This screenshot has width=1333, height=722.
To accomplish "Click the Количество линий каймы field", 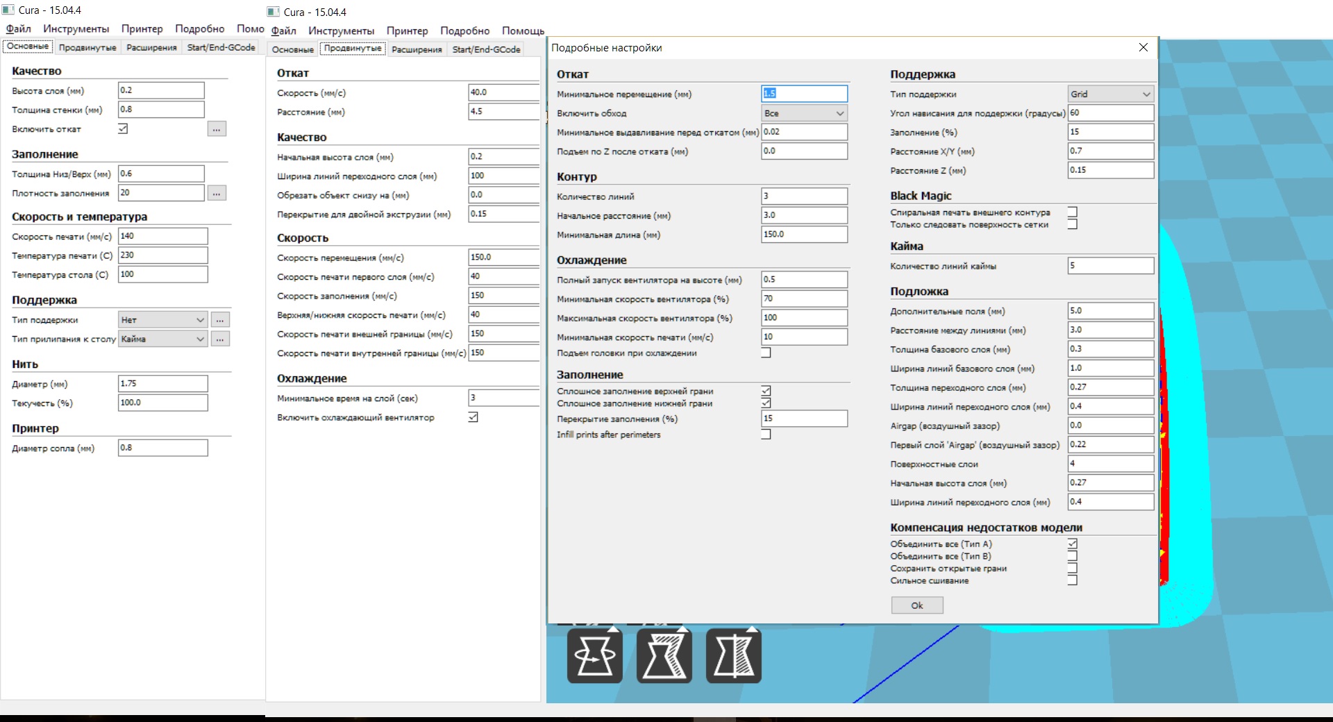I will [x=1110, y=266].
